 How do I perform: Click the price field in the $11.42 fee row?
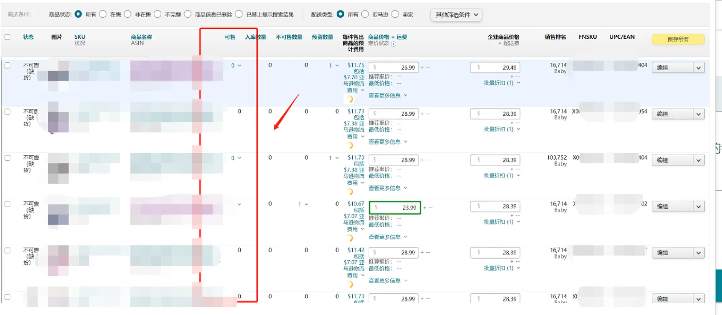point(394,253)
